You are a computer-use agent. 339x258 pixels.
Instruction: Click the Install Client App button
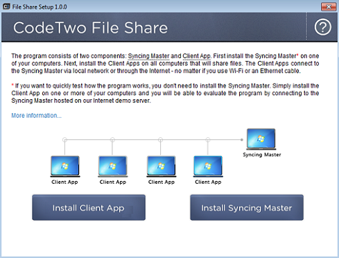pos(89,207)
